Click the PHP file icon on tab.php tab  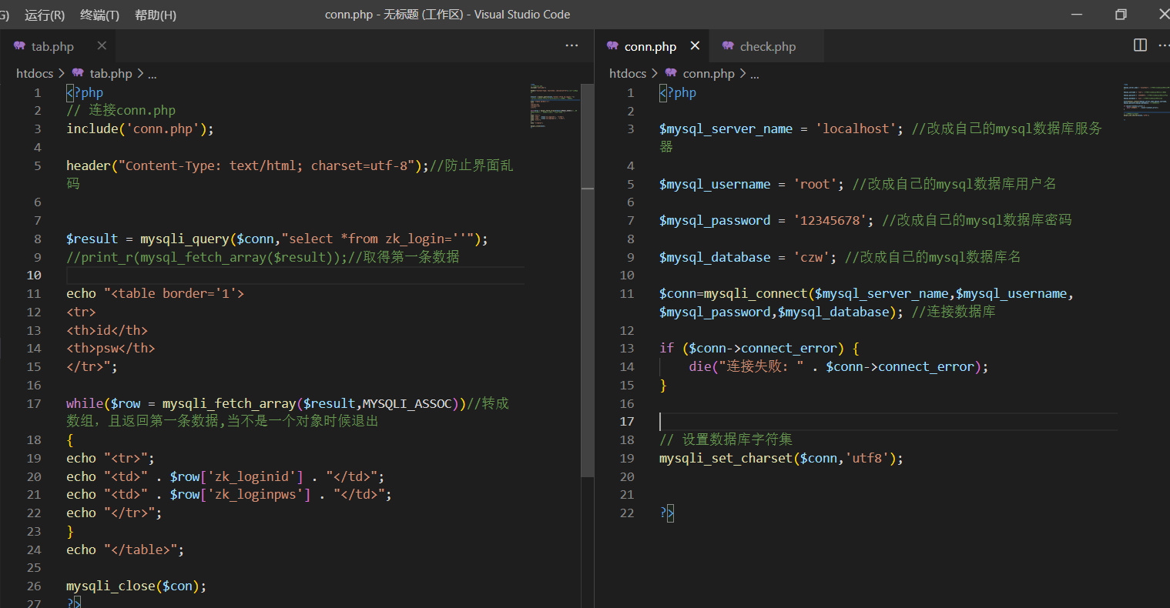[18, 45]
